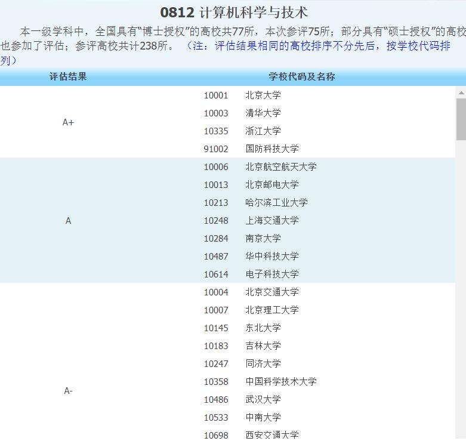Viewport: 466px width, 441px height.
Task: Click the blue note about 评估结果相同的高校排序
Action: point(318,46)
